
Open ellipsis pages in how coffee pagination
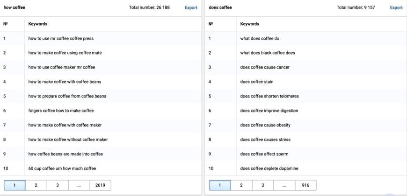tap(79, 185)
